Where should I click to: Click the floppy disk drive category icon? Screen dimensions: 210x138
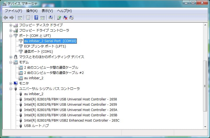tap(16, 25)
